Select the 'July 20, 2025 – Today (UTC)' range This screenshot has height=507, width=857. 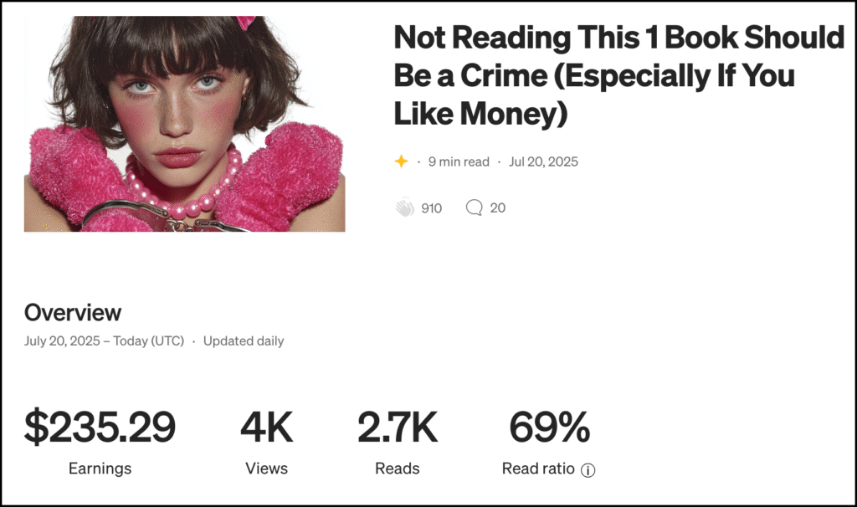pyautogui.click(x=104, y=341)
